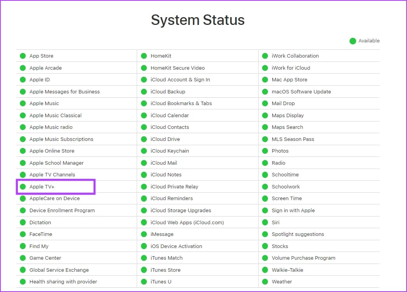Click the green Available legend dot
Viewport: 407px width, 292px height.
[353, 41]
